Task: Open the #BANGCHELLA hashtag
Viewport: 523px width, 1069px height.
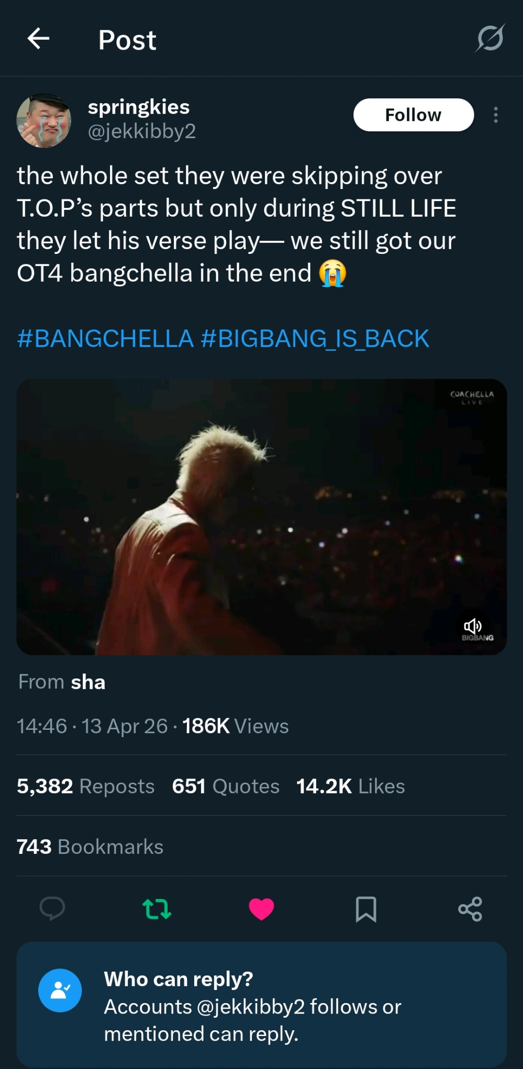Action: [105, 339]
